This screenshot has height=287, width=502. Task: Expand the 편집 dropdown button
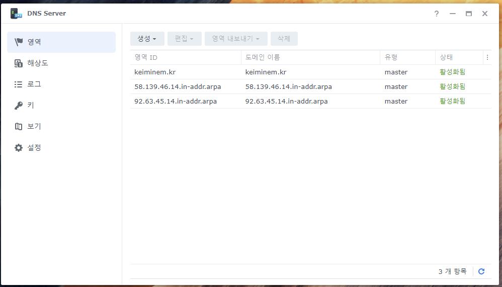tap(184, 39)
